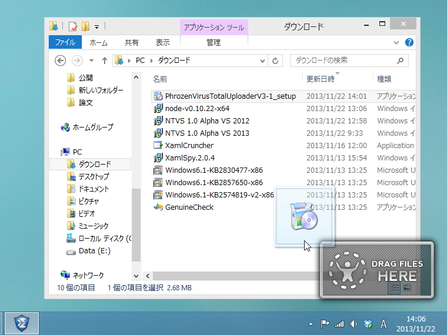The width and height of the screenshot is (447, 335).
Task: Refresh the ダウンロード folder
Action: (275, 61)
